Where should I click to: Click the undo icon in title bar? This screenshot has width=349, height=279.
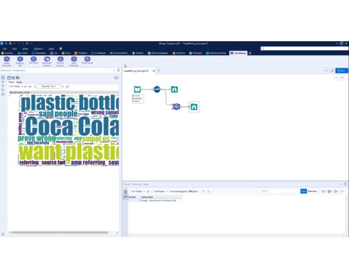[27, 44]
